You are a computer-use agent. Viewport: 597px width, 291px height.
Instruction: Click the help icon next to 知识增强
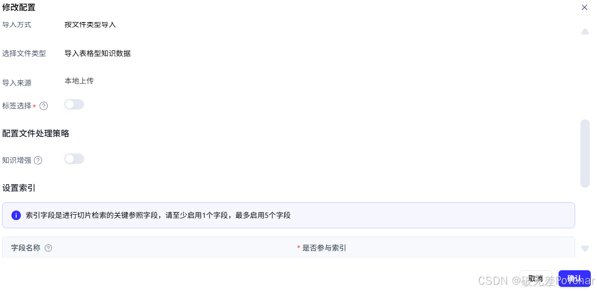pyautogui.click(x=38, y=160)
